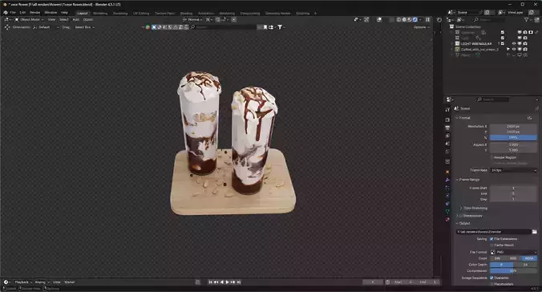
Task: Select the RGBA color option
Action: (529, 258)
